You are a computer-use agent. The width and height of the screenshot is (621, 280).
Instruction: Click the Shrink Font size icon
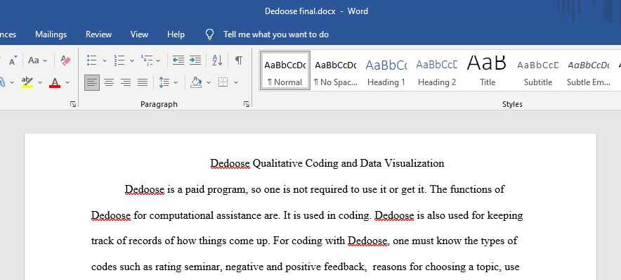coord(13,61)
